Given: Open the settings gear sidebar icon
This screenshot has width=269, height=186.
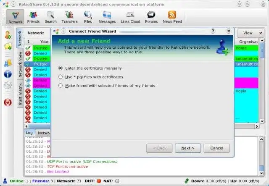Looking at the screenshot, I should click(x=8, y=85).
